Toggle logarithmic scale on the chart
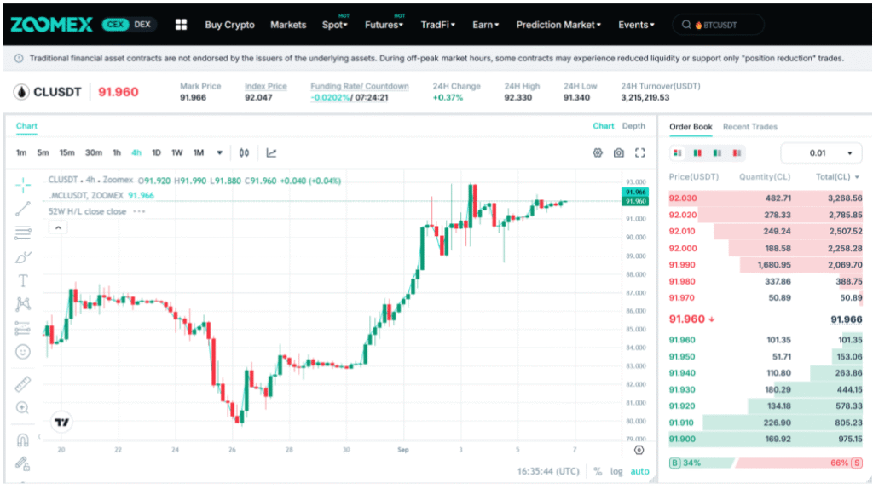 [x=616, y=471]
